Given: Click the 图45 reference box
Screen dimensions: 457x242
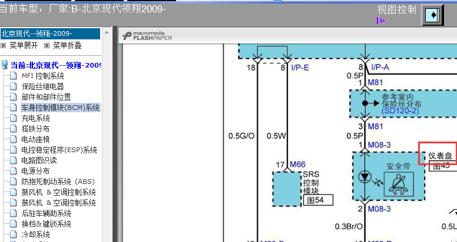Looking at the screenshot, I should [x=443, y=166].
